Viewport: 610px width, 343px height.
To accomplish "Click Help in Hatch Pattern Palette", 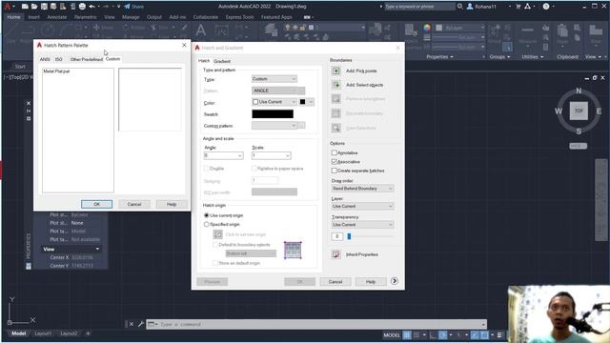I will pos(172,204).
